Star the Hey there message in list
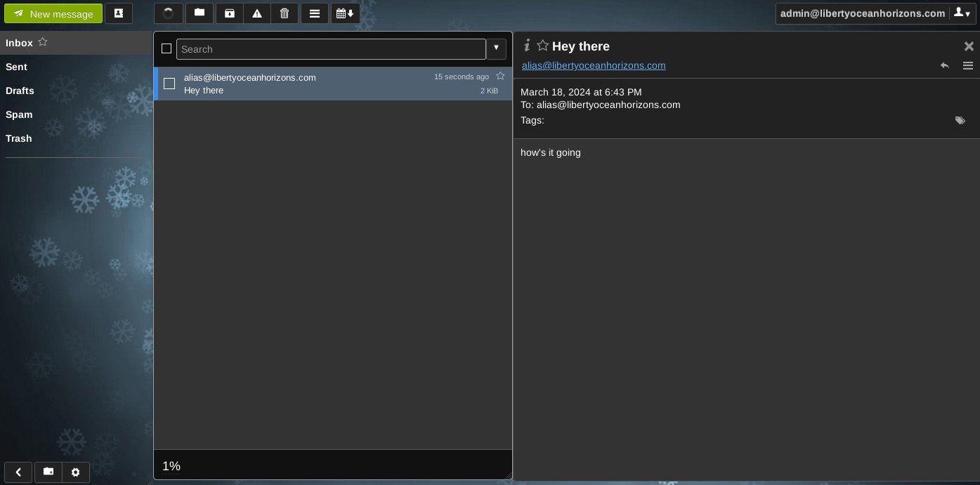This screenshot has width=980, height=485. click(x=500, y=76)
